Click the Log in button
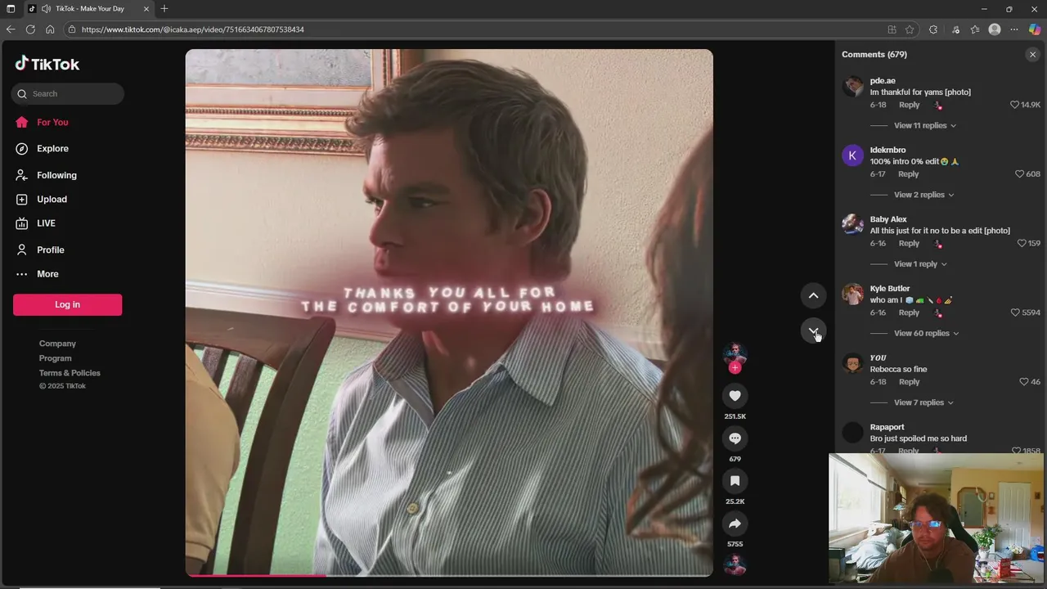 point(67,304)
